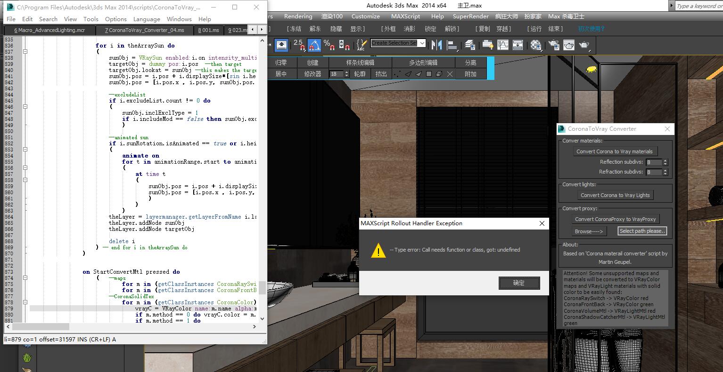Click the 居中 button
The height and width of the screenshot is (372, 723).
tap(281, 74)
